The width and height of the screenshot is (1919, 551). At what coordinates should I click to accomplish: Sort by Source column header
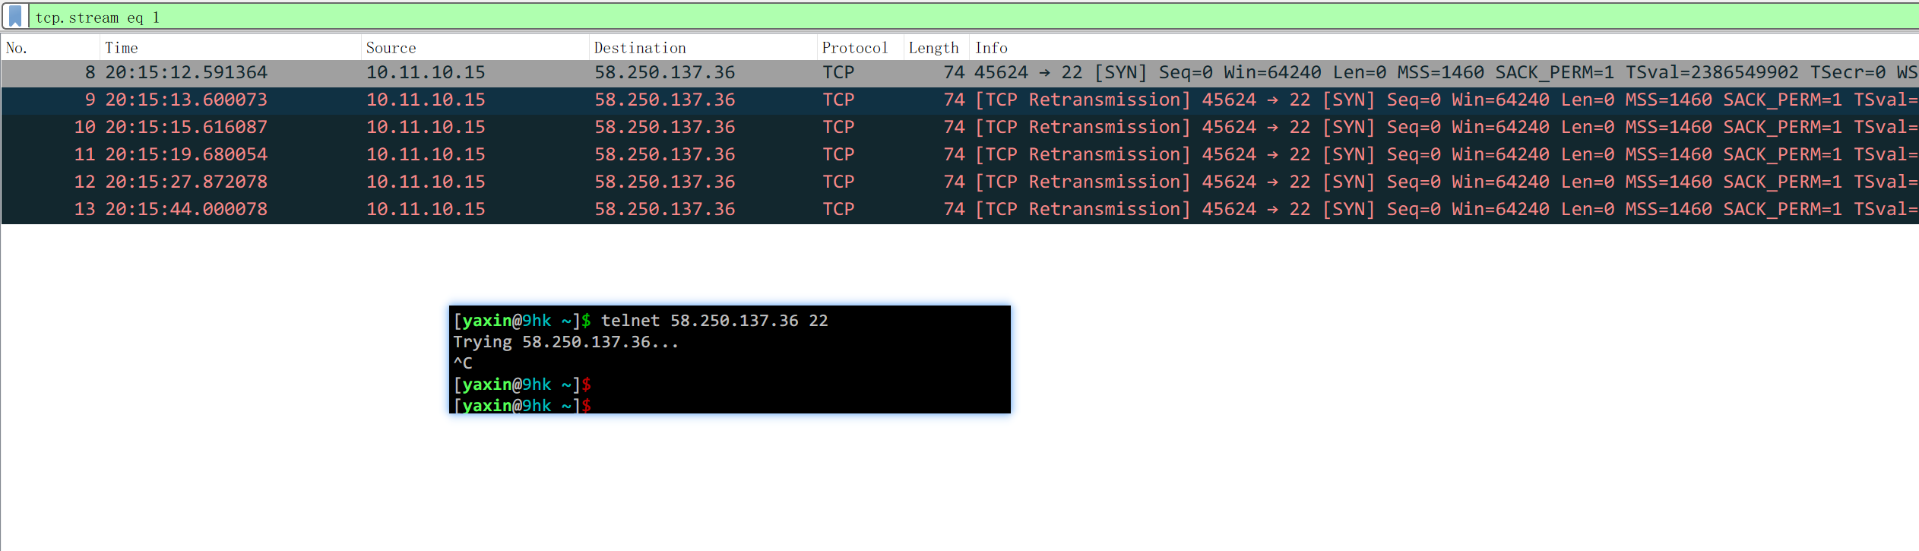(475, 48)
